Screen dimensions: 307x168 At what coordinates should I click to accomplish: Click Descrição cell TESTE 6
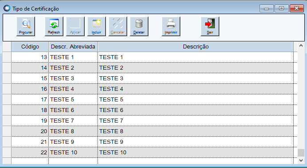[196, 110]
